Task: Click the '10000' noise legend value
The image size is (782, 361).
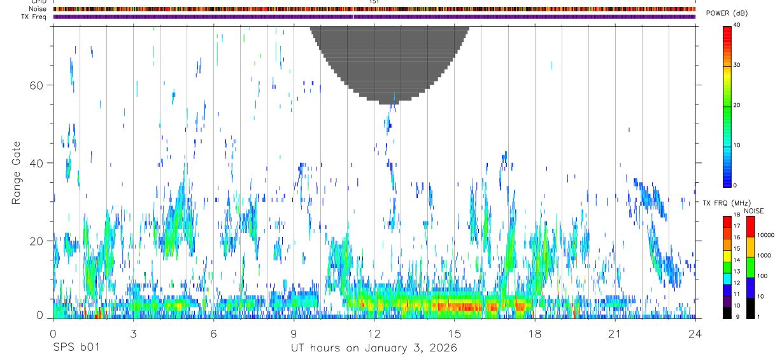Action: pos(765,236)
